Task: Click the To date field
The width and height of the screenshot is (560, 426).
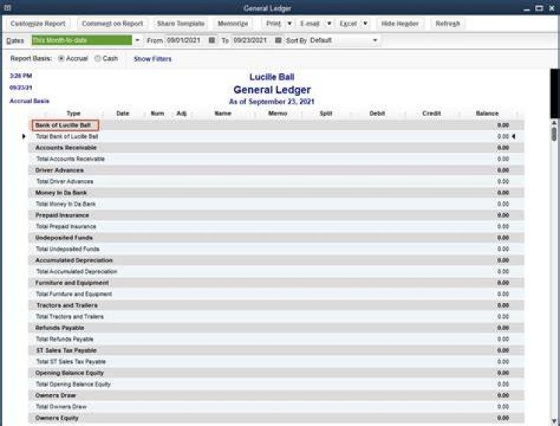Action: tap(253, 40)
